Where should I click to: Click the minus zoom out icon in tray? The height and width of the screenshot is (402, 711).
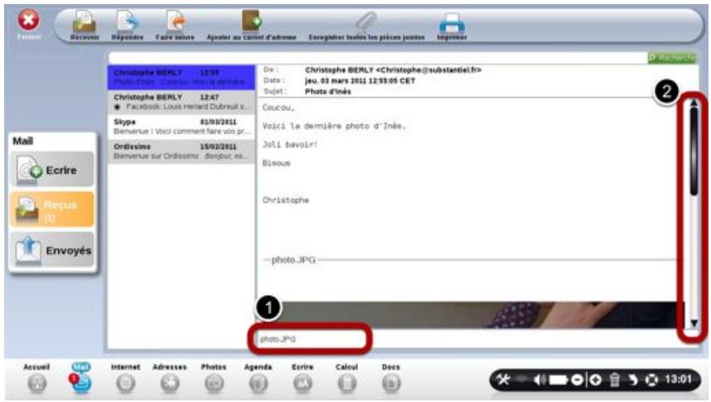(576, 380)
